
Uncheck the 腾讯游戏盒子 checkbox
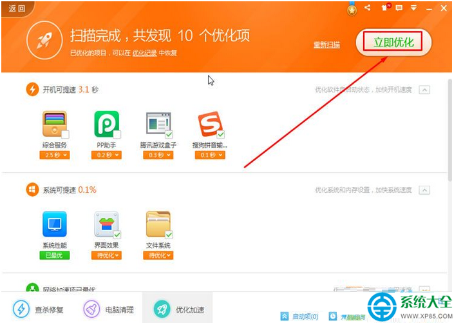click(169, 134)
